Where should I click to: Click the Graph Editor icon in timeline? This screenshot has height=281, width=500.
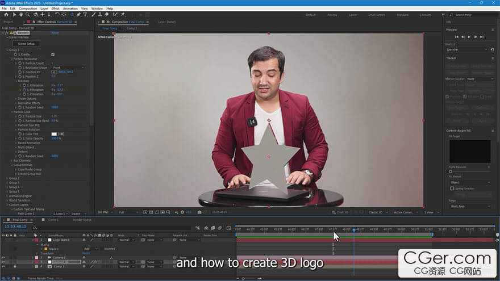pyautogui.click(x=228, y=228)
